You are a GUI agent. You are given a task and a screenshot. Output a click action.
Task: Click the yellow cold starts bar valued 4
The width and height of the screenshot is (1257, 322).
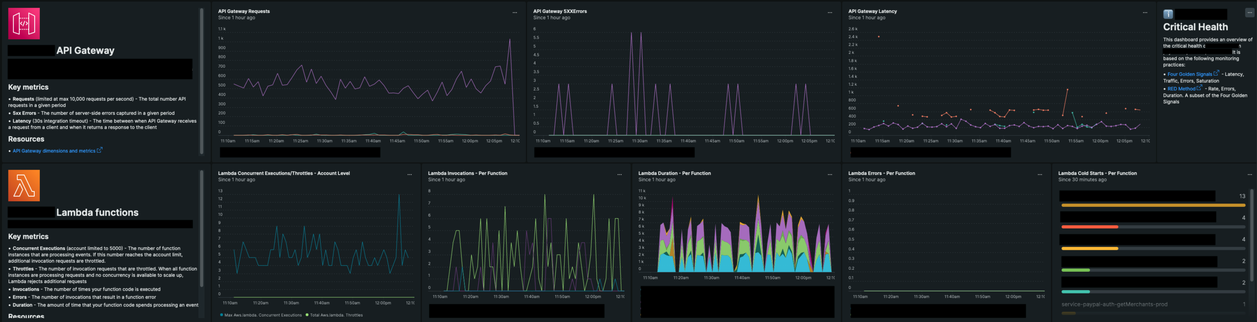[x=1090, y=248]
